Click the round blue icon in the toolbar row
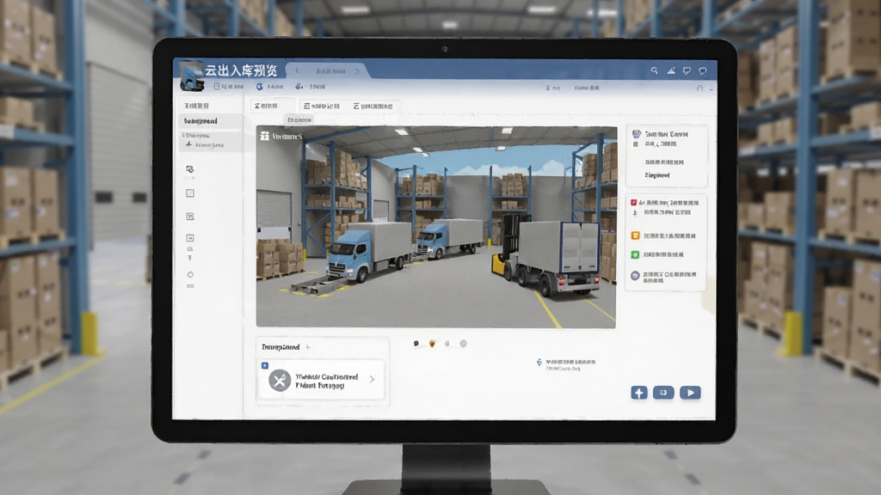 [x=260, y=87]
